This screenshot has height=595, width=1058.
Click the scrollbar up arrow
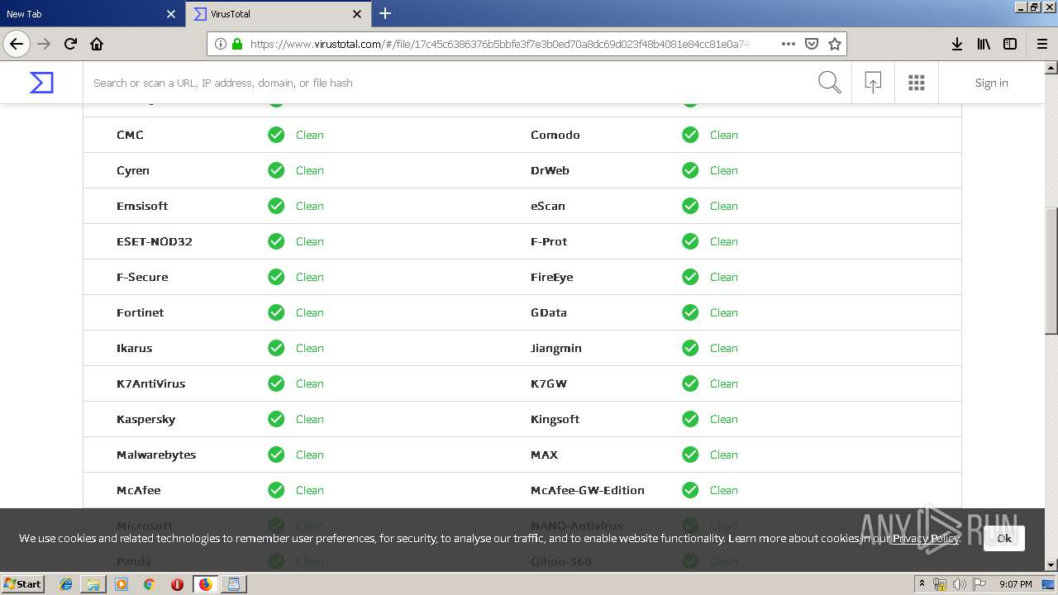point(1051,68)
